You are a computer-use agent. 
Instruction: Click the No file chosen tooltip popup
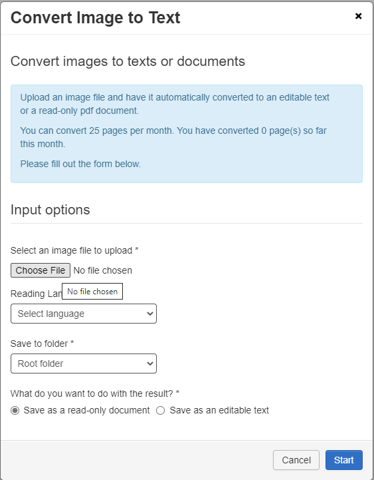[x=92, y=291]
